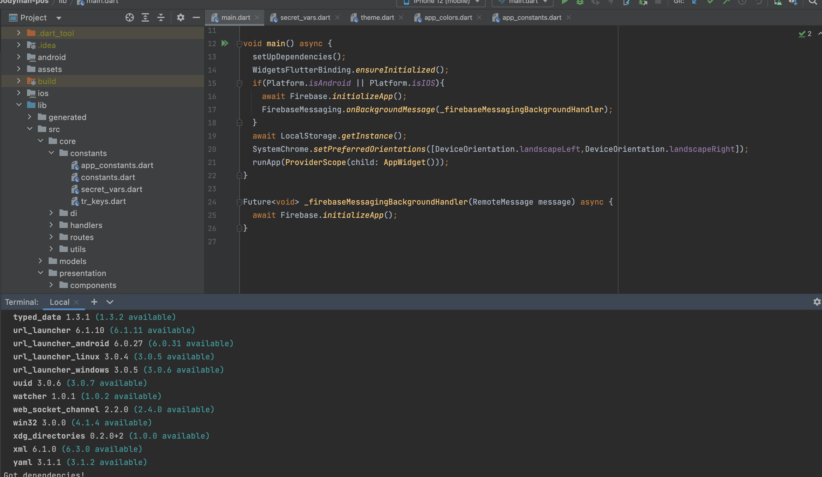Open terminal settings gear icon

[x=817, y=302]
